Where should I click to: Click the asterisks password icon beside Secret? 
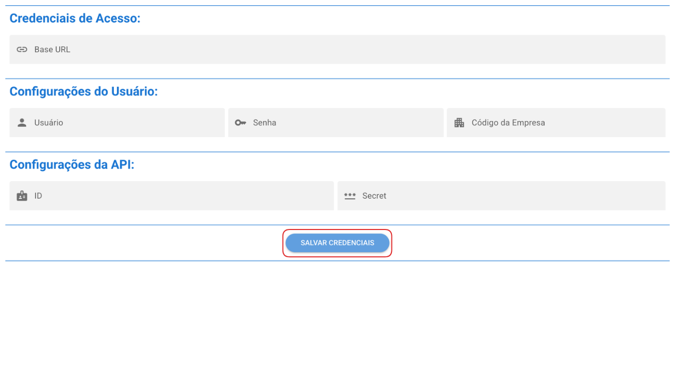click(x=350, y=196)
